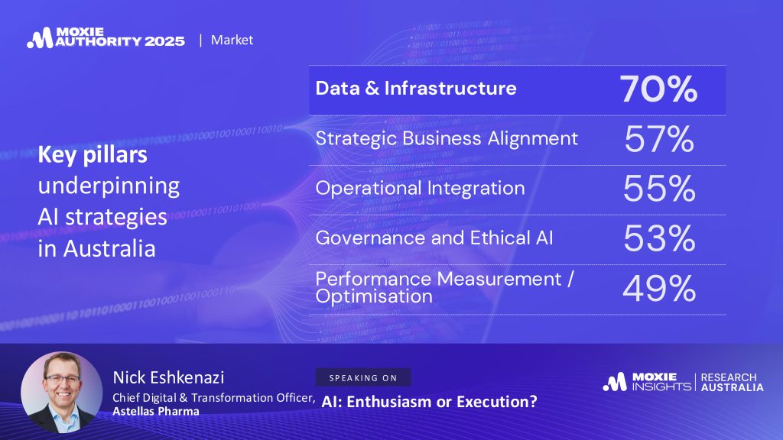The image size is (783, 440).
Task: Select the highlighted Data & Infrastructure row
Action: tap(416, 88)
